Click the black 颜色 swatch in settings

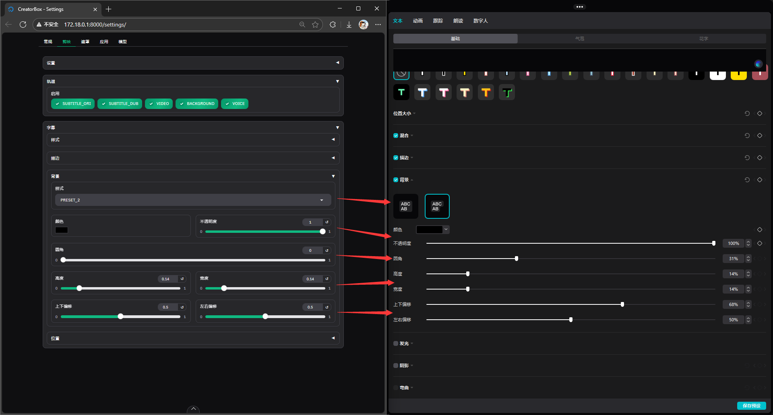(x=62, y=230)
